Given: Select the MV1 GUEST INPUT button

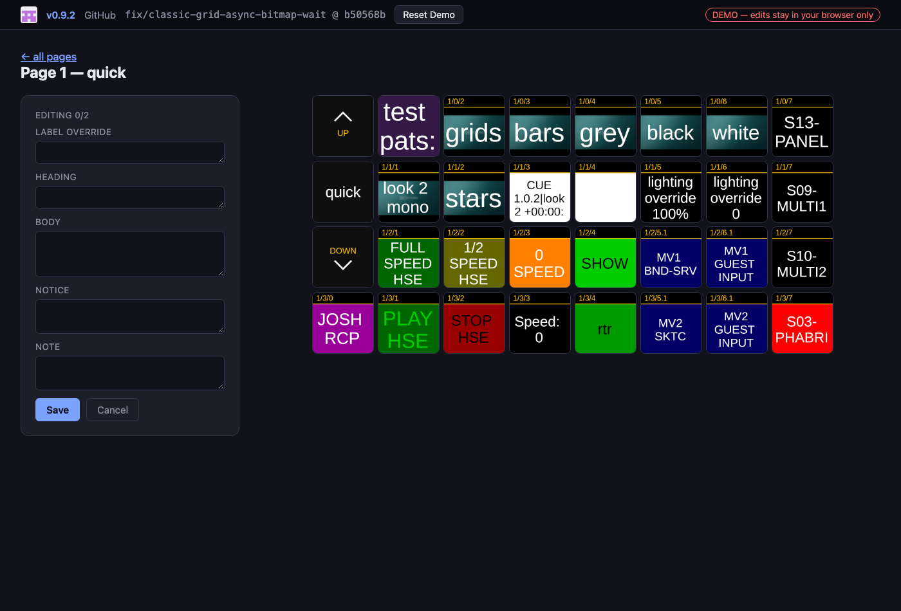Looking at the screenshot, I should [x=737, y=257].
